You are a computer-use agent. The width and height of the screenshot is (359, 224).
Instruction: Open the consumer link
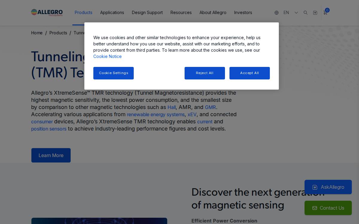click(x=42, y=122)
